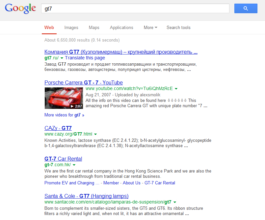Click the gt7.ru/ green URL
Screen dimensions: 265x220
[52, 58]
